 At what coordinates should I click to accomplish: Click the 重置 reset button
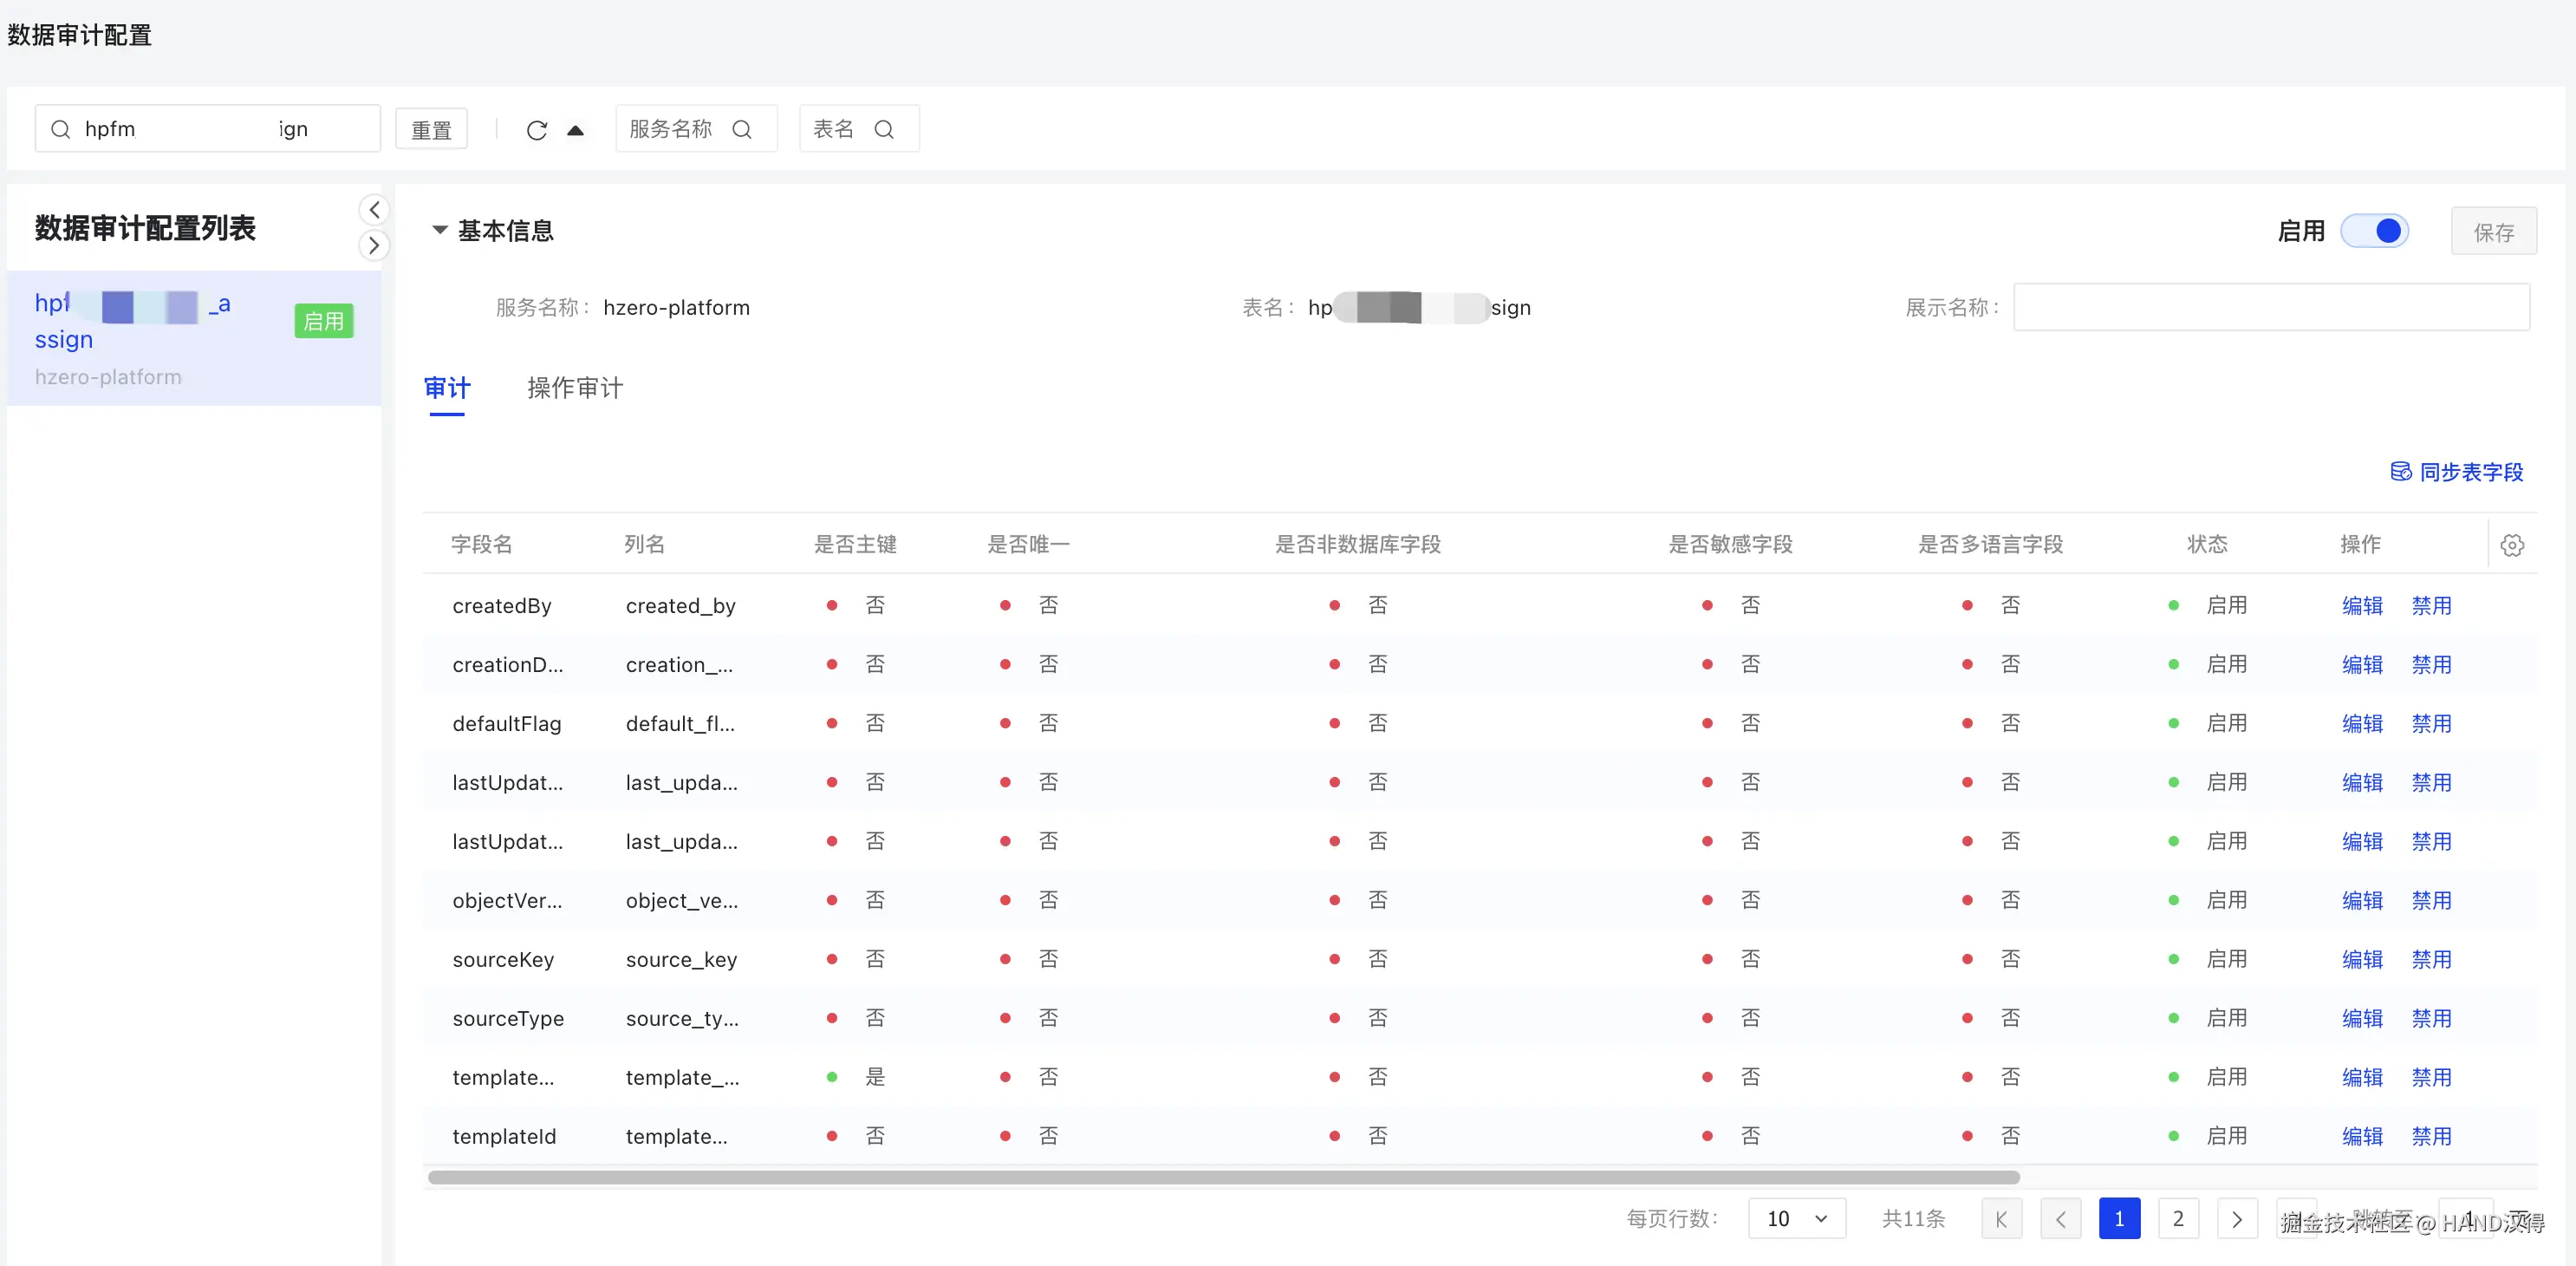coord(431,130)
